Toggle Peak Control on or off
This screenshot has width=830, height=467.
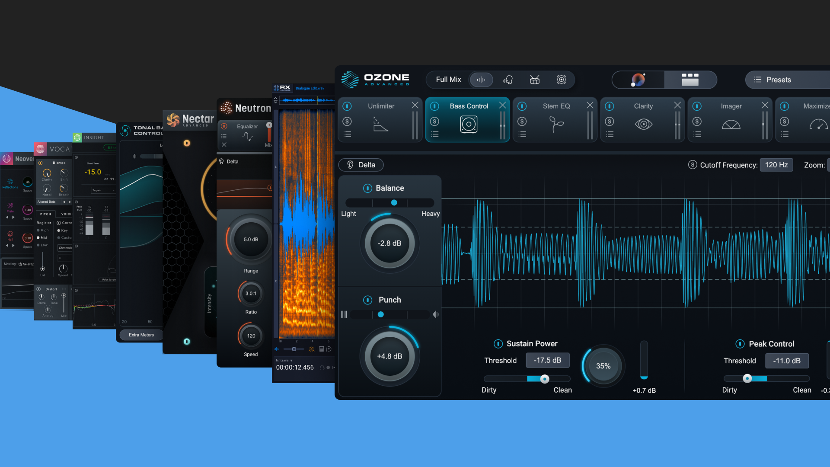click(740, 344)
